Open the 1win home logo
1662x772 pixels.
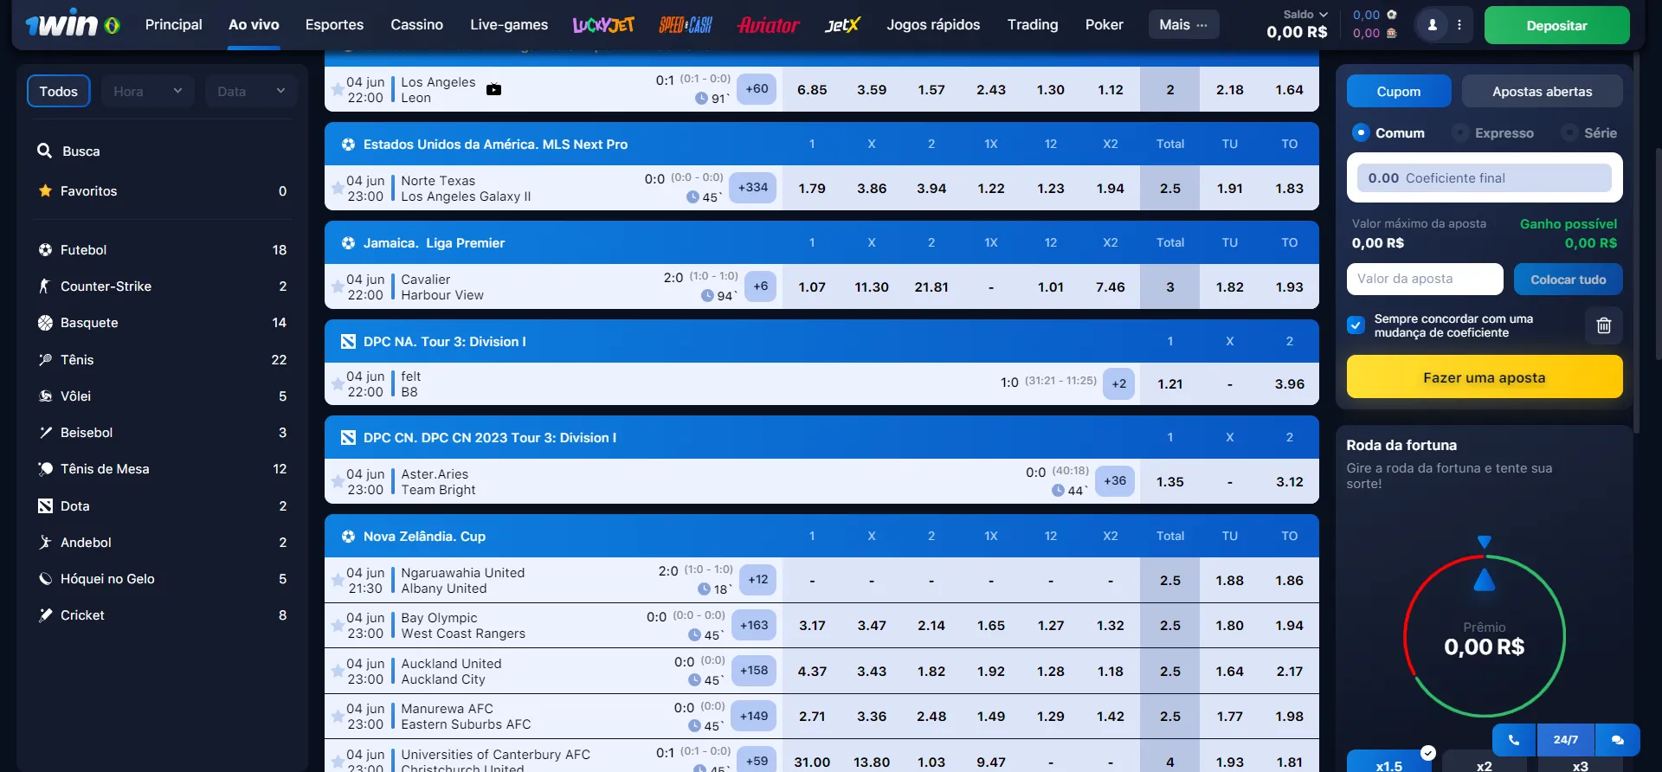(72, 25)
